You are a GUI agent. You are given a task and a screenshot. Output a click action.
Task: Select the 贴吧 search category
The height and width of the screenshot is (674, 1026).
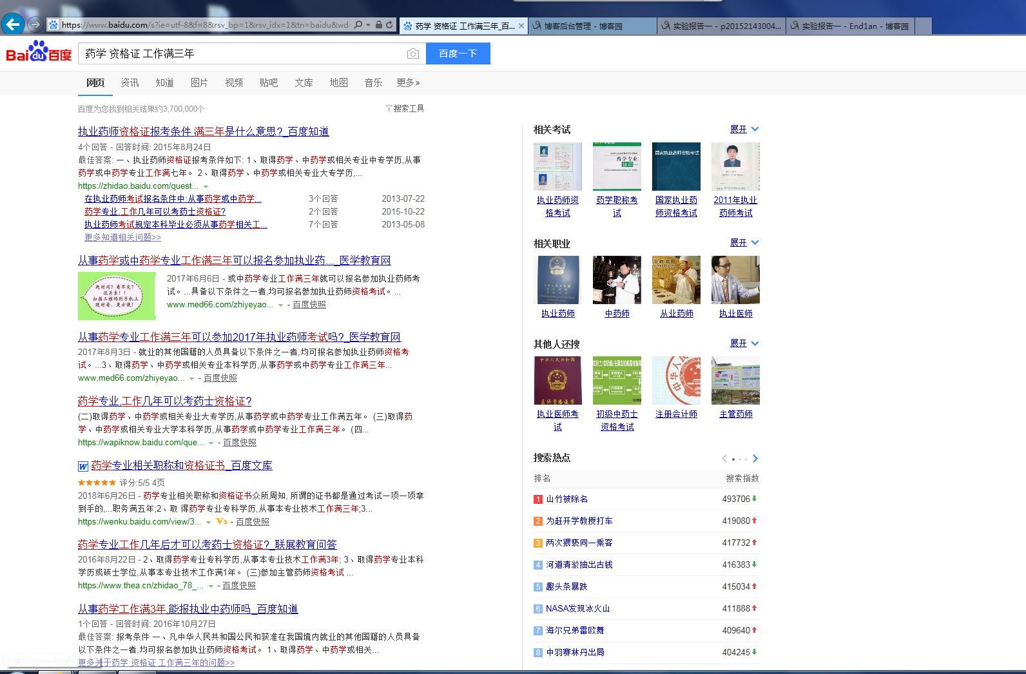click(269, 82)
